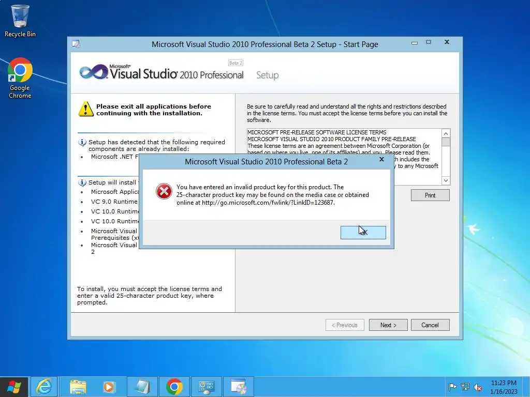Viewport: 530px width, 397px height.
Task: Click the control panel taskbar icon
Action: [206, 387]
